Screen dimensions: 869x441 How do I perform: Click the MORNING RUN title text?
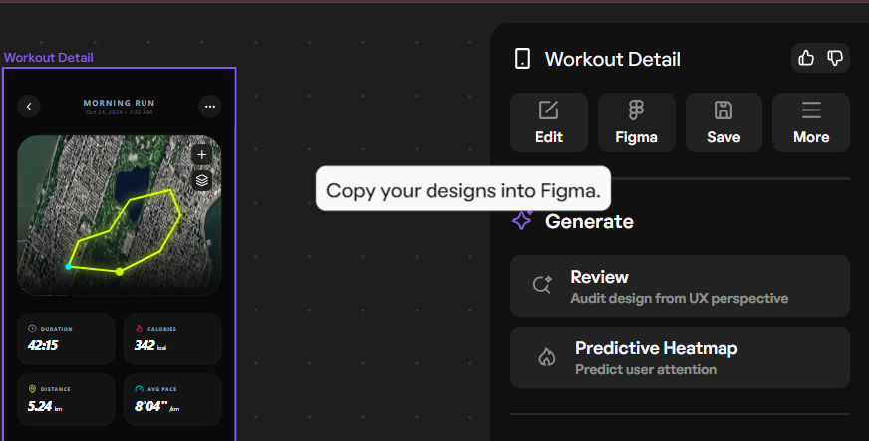[120, 103]
